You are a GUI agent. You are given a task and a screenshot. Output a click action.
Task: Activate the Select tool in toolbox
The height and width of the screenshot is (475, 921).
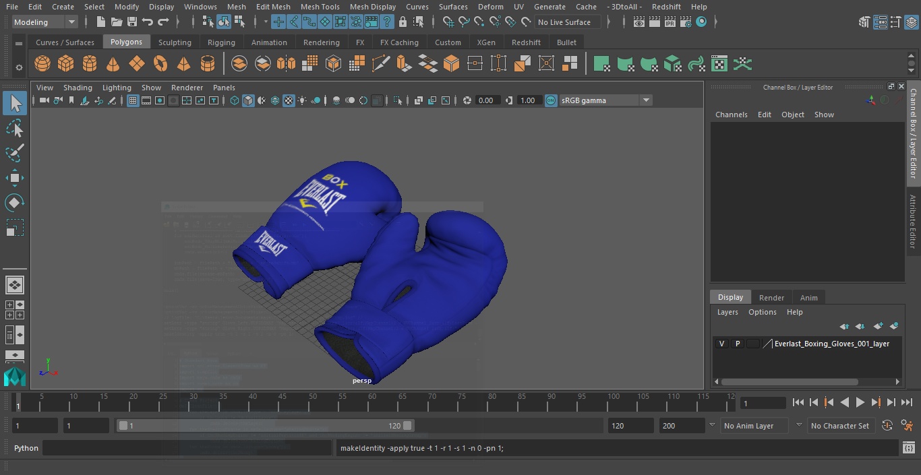pos(14,103)
